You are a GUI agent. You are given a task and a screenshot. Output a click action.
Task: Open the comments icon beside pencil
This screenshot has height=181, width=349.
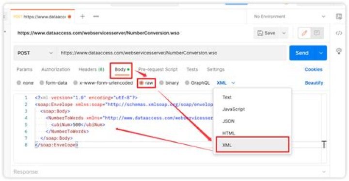(x=317, y=33)
